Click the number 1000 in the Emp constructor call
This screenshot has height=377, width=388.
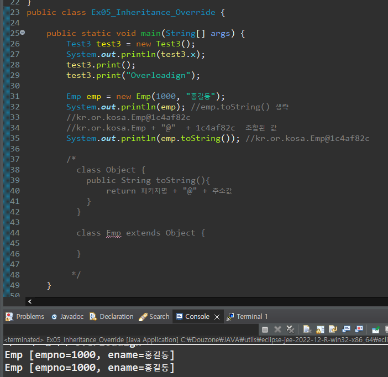(166, 96)
